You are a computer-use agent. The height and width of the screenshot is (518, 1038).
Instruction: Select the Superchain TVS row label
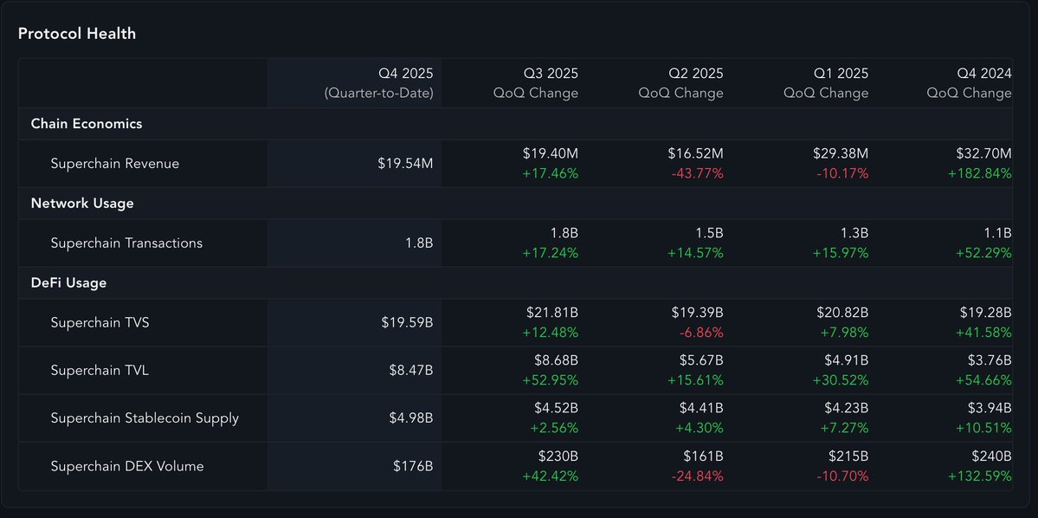click(100, 323)
